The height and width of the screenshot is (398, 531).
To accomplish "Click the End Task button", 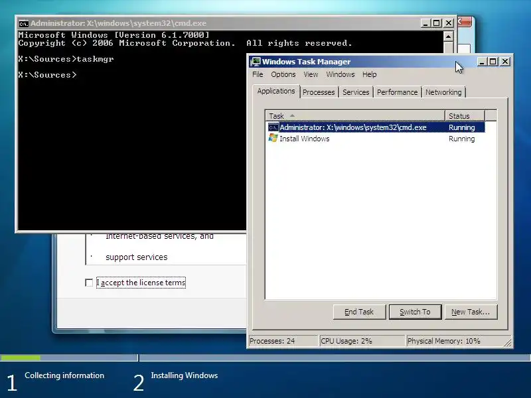I will tap(359, 312).
